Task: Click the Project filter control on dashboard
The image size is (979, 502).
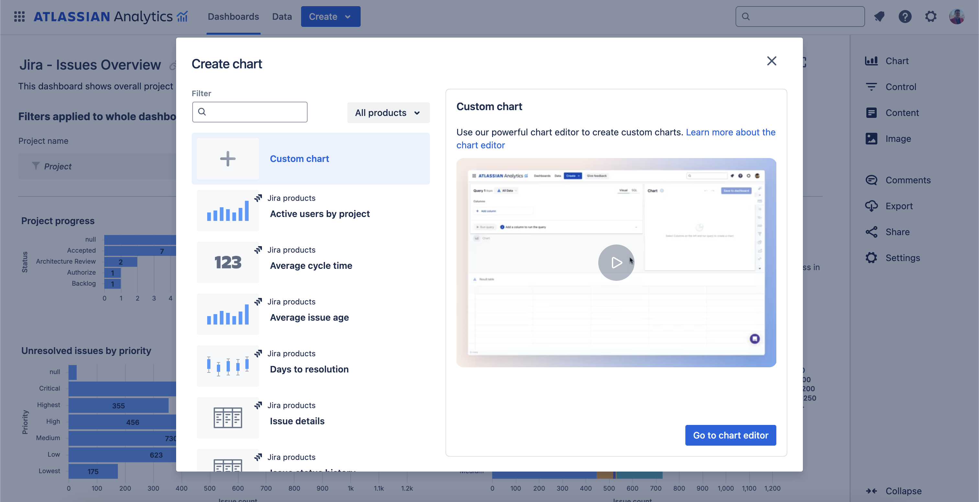Action: [x=97, y=166]
